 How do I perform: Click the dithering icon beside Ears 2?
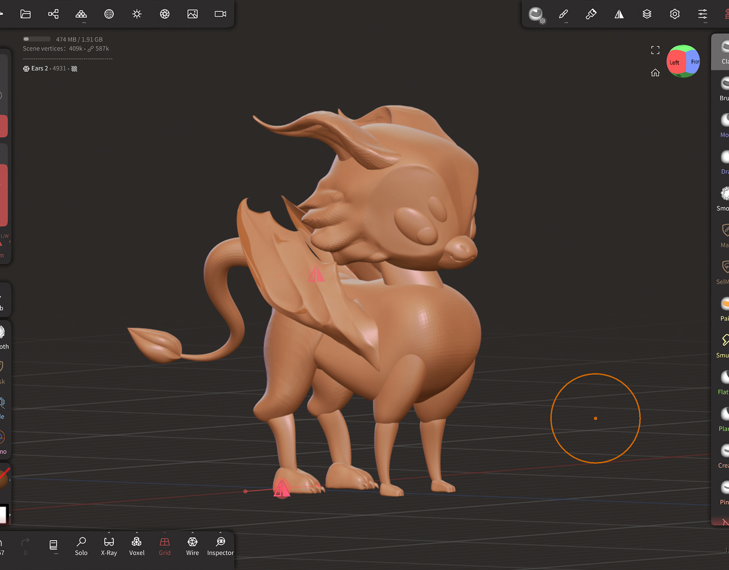point(74,69)
